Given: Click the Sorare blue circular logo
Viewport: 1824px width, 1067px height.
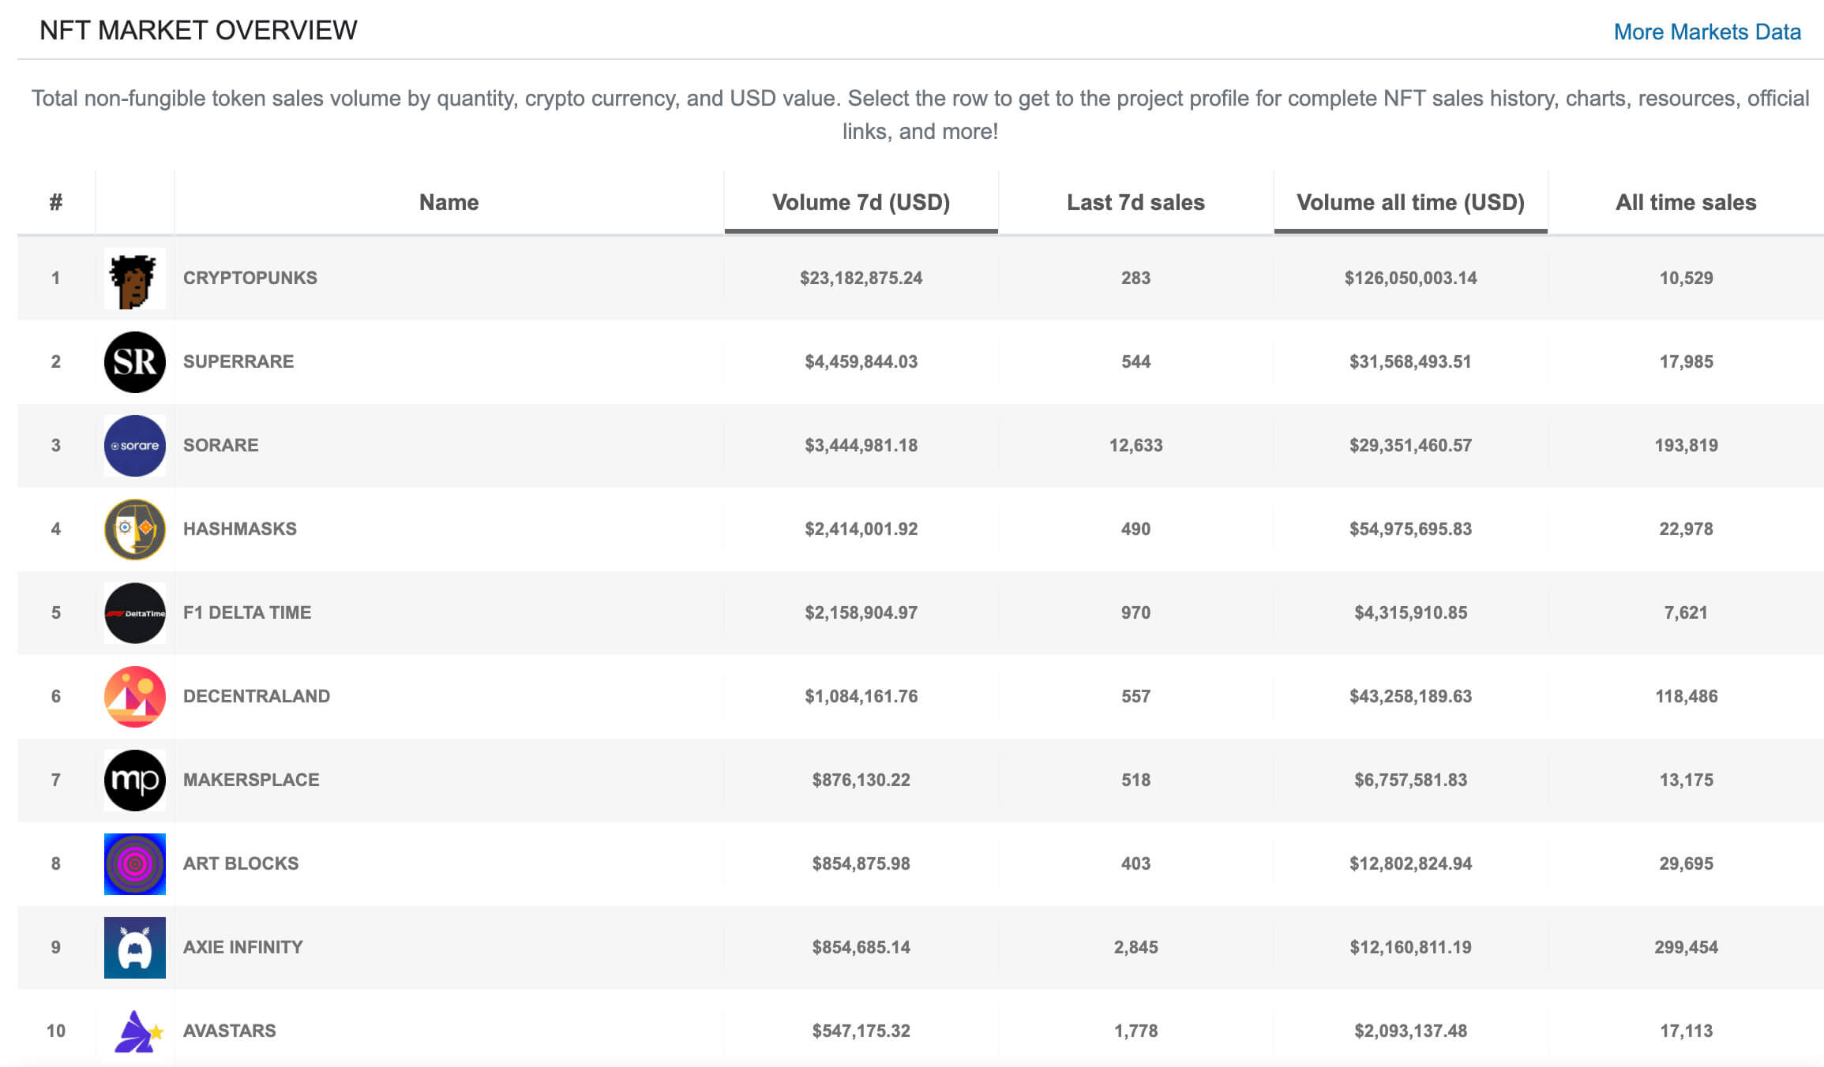Looking at the screenshot, I should (x=134, y=446).
